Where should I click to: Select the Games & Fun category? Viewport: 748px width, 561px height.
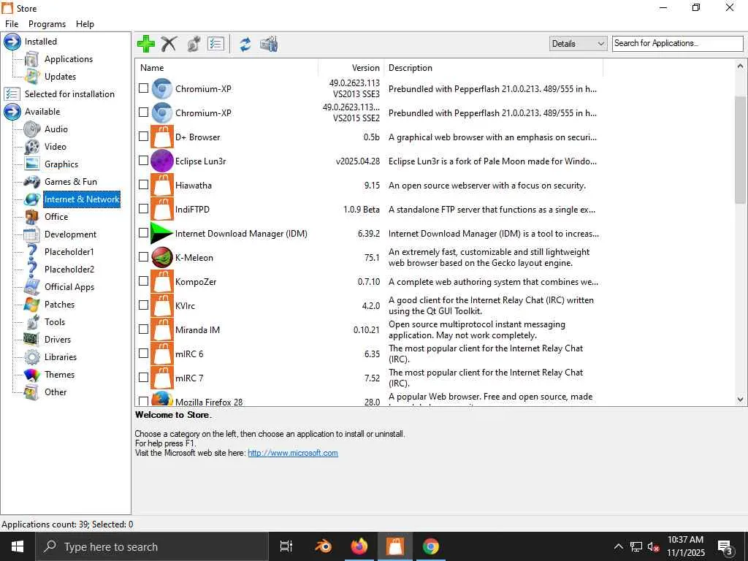[x=71, y=182]
